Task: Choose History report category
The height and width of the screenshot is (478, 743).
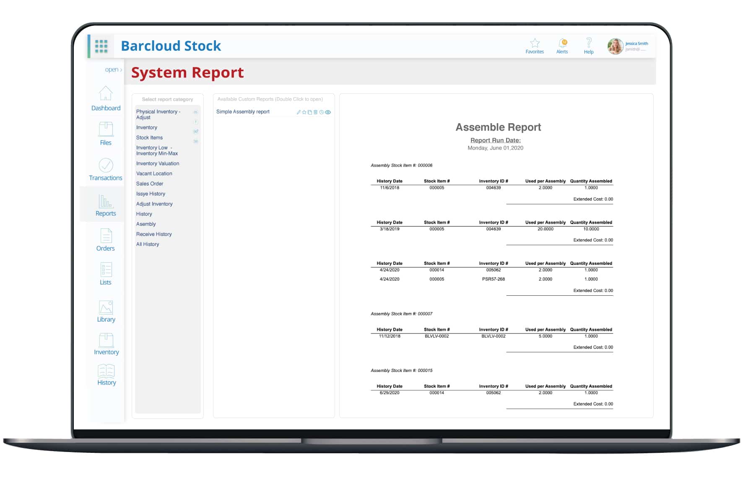Action: point(144,214)
